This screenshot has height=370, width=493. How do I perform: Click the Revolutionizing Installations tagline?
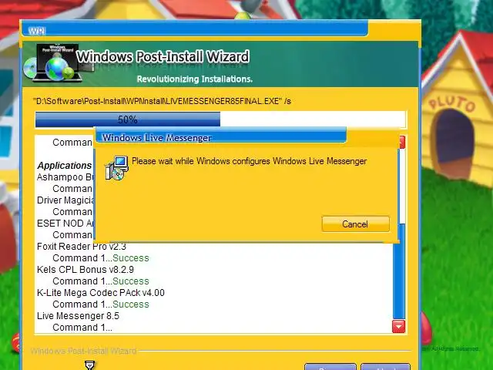195,79
